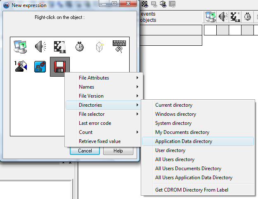Click the blue blocks object icon
Viewport: 258px width, 199px height.
coord(40,66)
